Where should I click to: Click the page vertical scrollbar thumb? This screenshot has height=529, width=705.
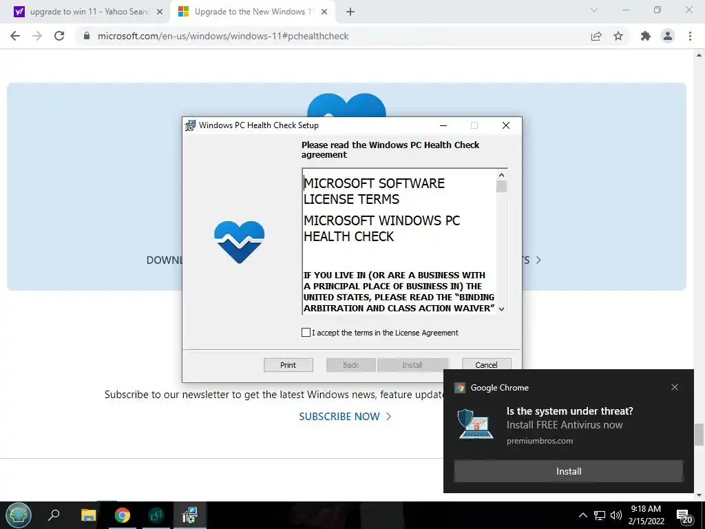click(699, 434)
